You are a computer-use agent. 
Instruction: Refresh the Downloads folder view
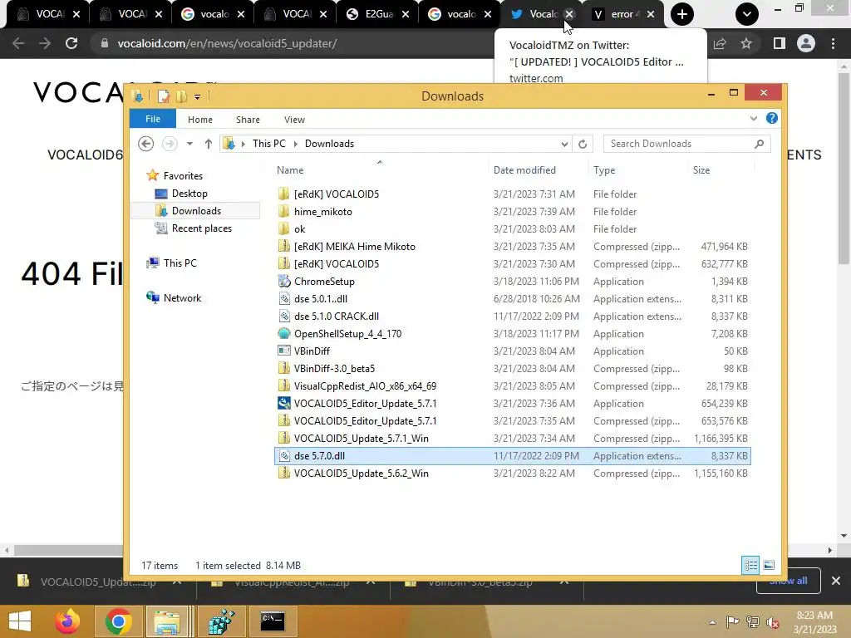pyautogui.click(x=583, y=144)
